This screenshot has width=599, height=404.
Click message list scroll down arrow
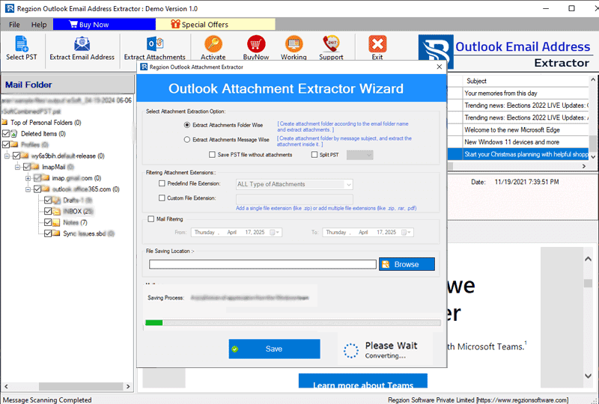593,156
